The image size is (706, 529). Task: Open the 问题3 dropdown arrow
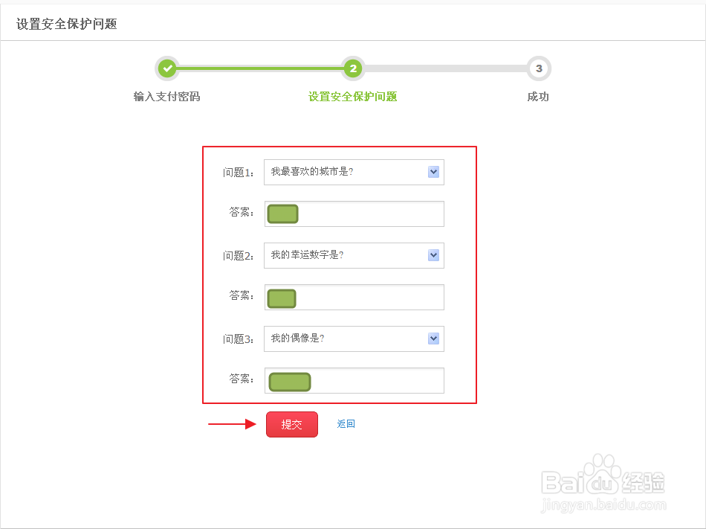click(x=433, y=339)
